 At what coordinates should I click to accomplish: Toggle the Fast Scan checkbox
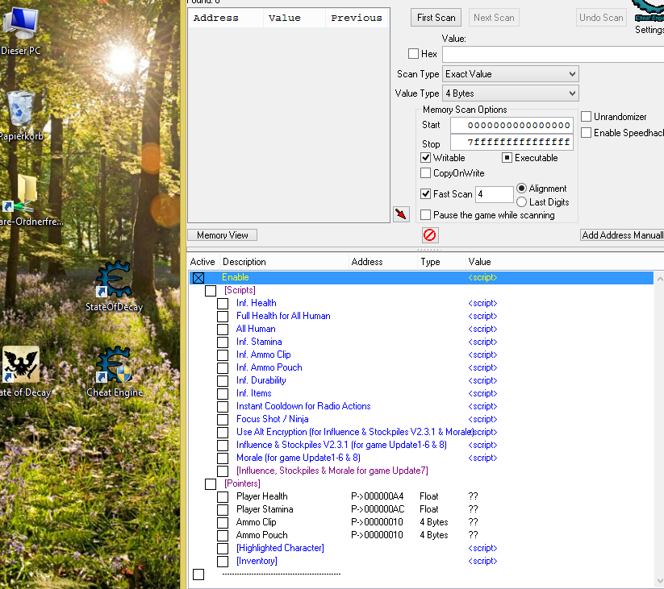pos(425,193)
